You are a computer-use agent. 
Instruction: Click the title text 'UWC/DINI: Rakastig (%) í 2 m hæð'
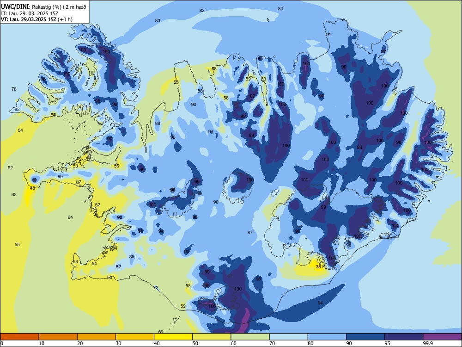pyautogui.click(x=43, y=7)
